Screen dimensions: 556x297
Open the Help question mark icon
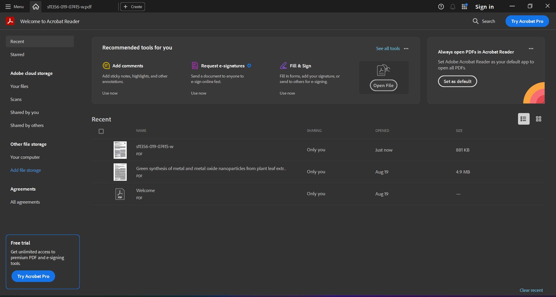click(441, 7)
